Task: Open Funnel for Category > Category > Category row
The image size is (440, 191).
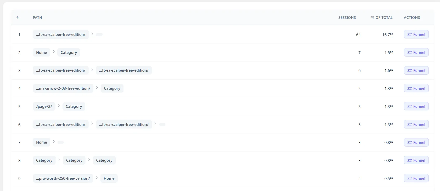Action: click(x=416, y=160)
